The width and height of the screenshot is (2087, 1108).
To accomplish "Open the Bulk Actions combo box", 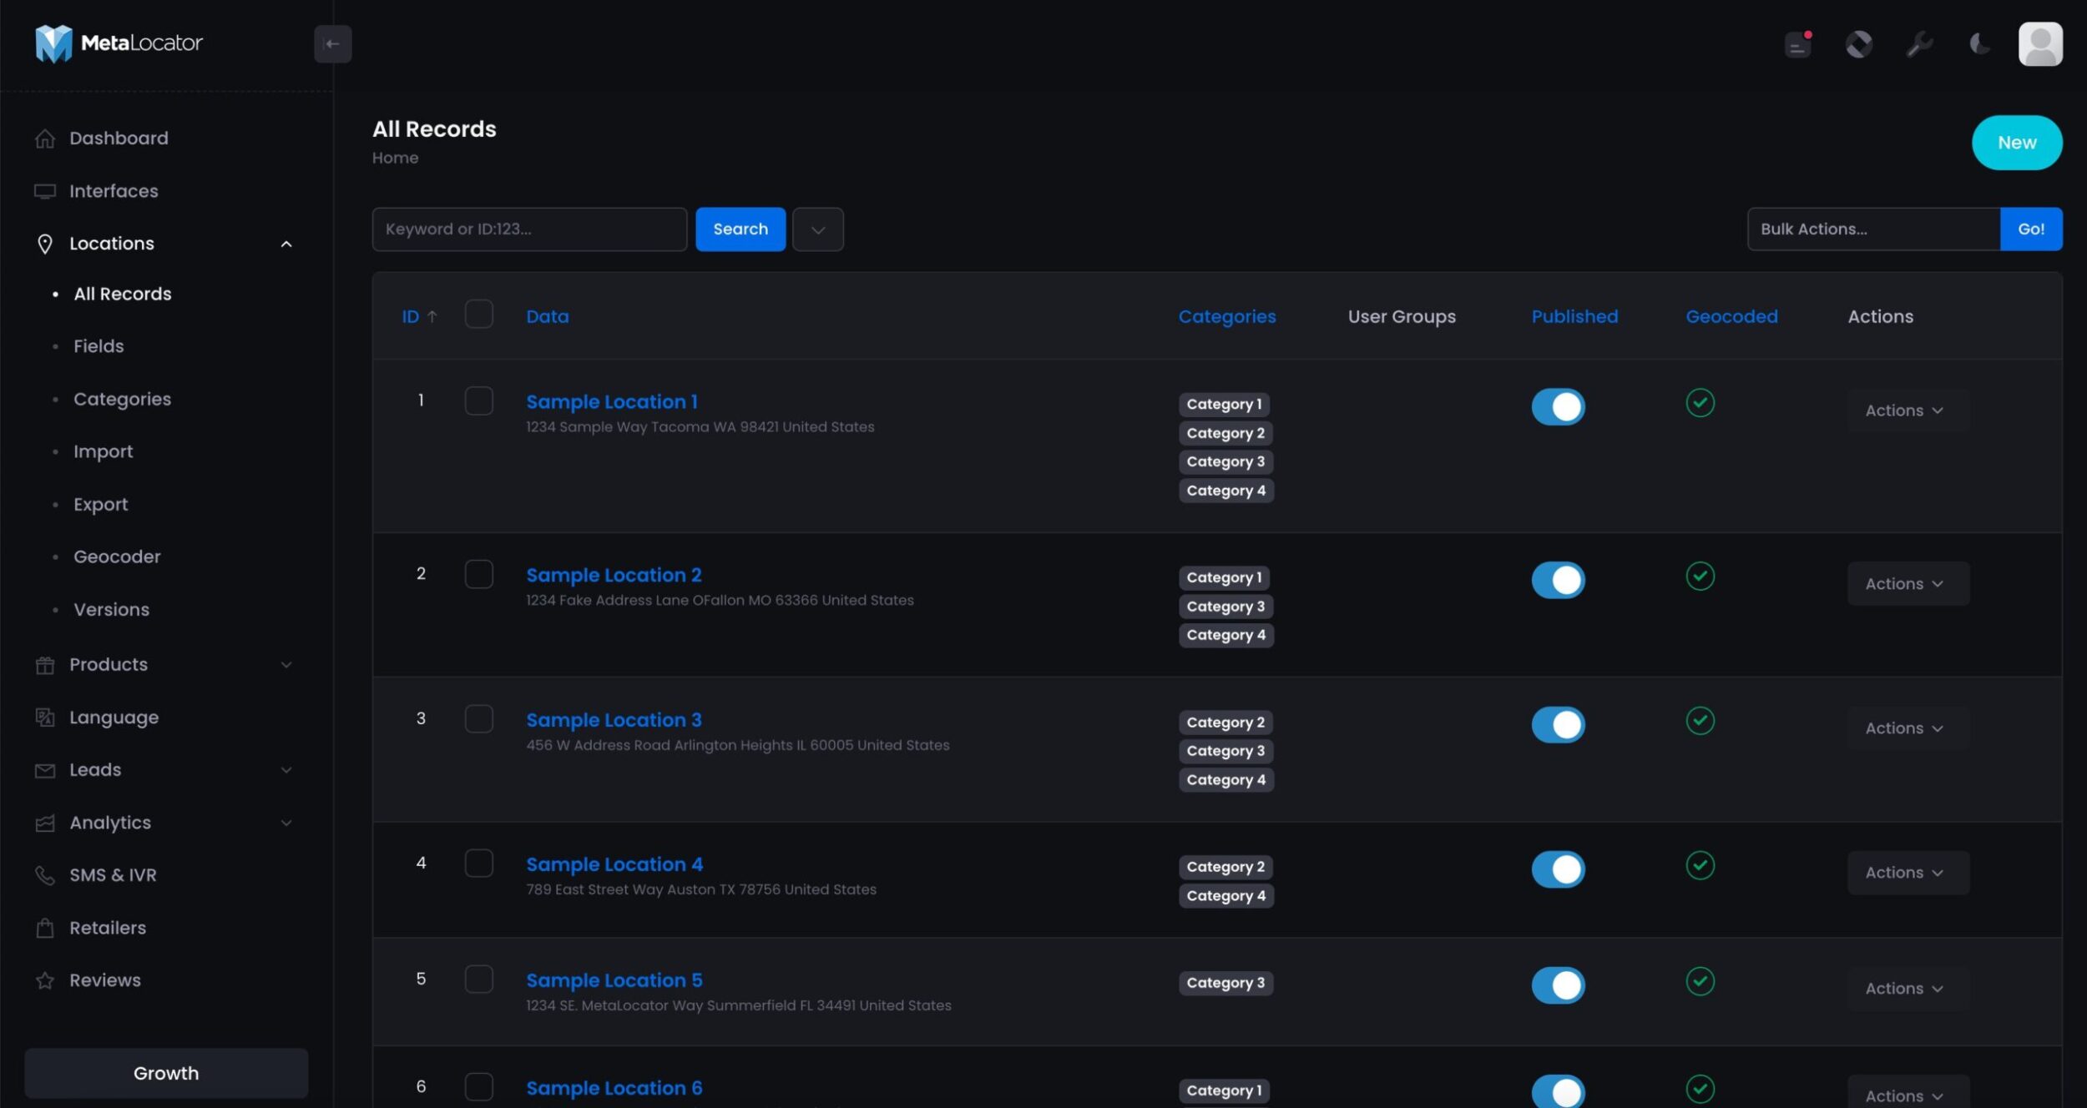I will point(1873,229).
